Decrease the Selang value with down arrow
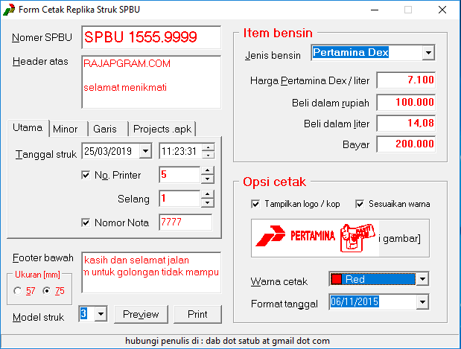 (x=208, y=202)
